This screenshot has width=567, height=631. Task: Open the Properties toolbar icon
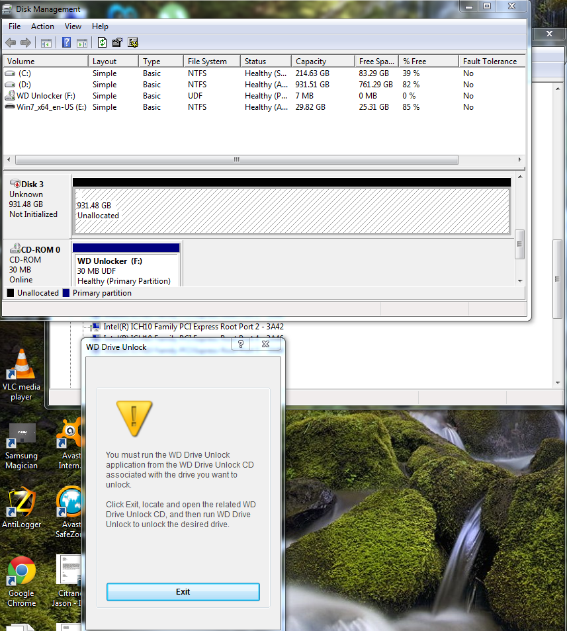coord(117,42)
